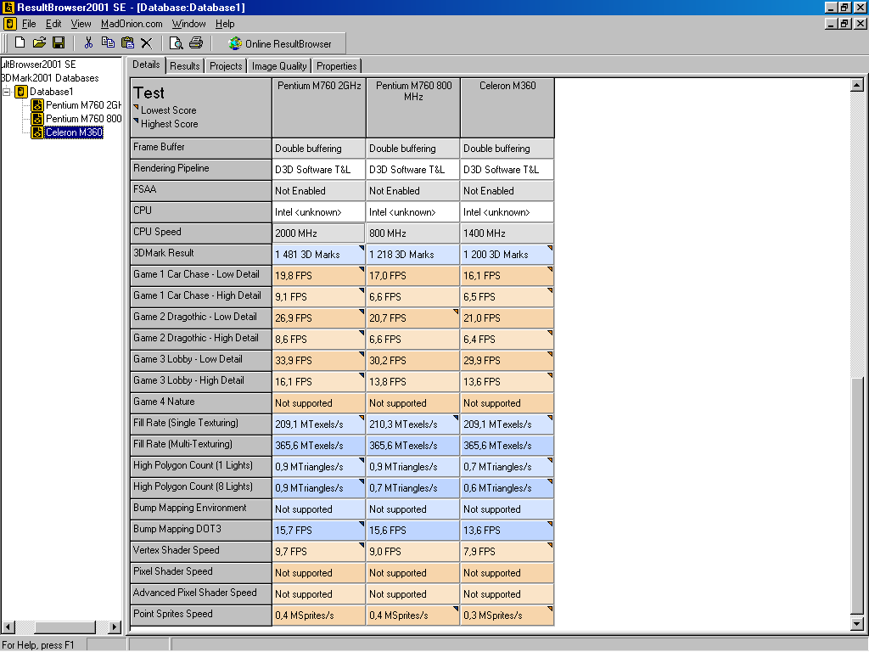Select the 3DMark2001 Databases tree node
Viewport: 869px width, 652px height.
pyautogui.click(x=50, y=78)
